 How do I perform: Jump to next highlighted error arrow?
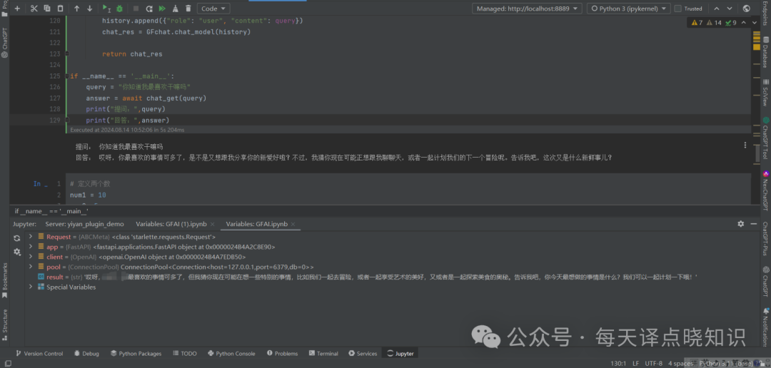(755, 23)
